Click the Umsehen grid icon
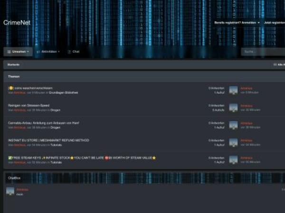285x213 pixels. tap(9, 52)
